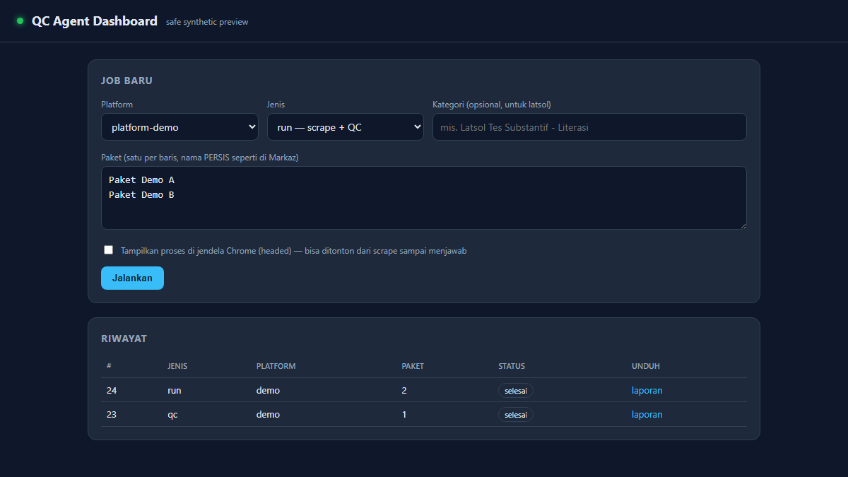This screenshot has height=477, width=848.
Task: Click job number 23 cell
Action: tap(112, 414)
